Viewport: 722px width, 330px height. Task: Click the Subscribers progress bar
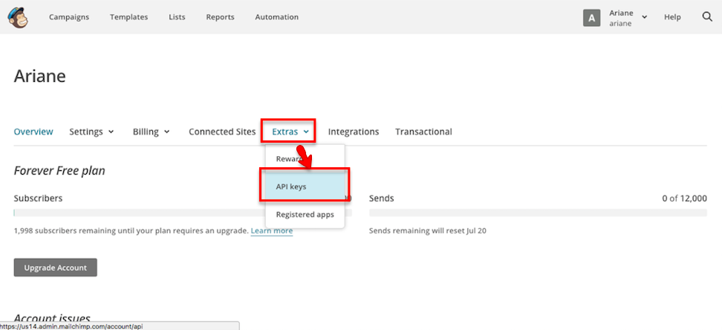point(183,213)
